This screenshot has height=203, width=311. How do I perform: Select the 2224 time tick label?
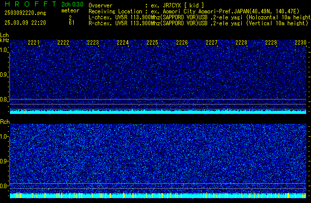(x=123, y=43)
